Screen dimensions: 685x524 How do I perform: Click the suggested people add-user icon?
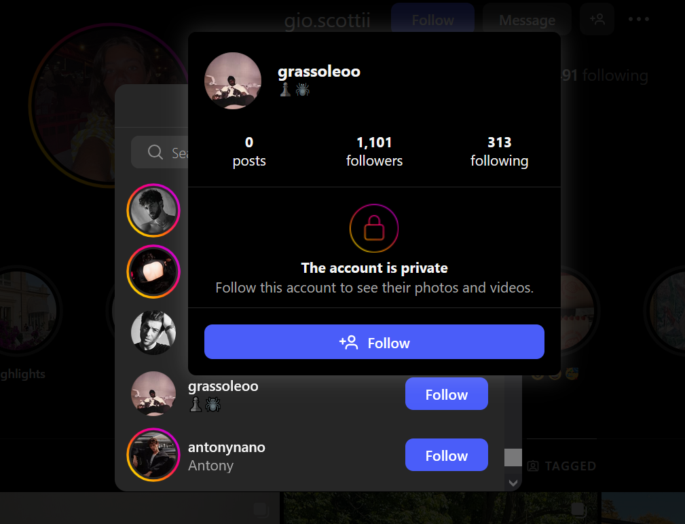point(597,19)
